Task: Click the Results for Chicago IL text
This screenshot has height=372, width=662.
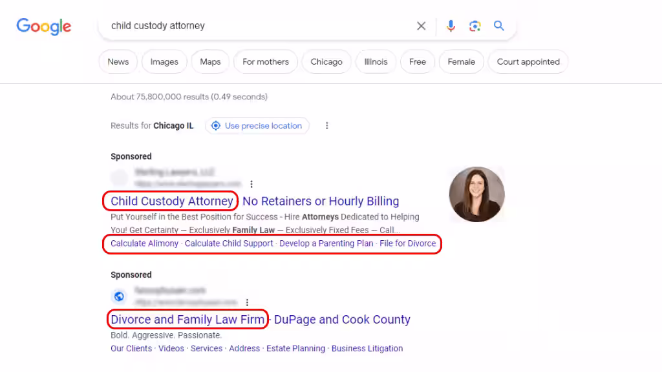Action: pos(152,126)
